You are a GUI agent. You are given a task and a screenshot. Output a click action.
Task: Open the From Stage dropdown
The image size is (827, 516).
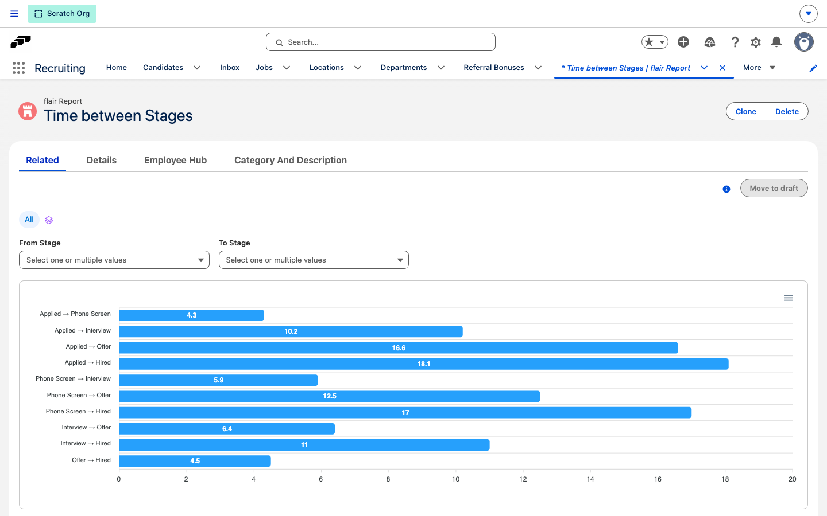click(114, 260)
